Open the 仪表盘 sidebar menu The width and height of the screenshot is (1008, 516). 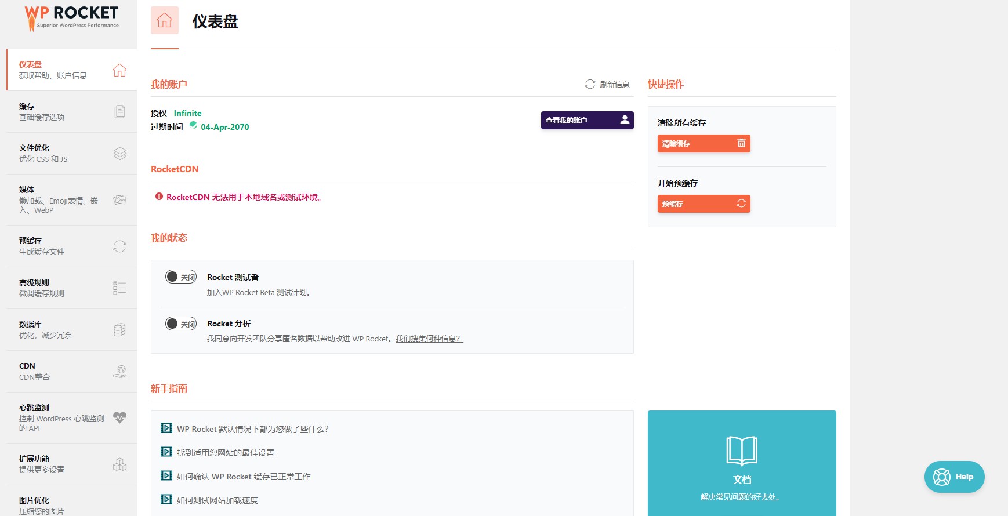point(72,70)
